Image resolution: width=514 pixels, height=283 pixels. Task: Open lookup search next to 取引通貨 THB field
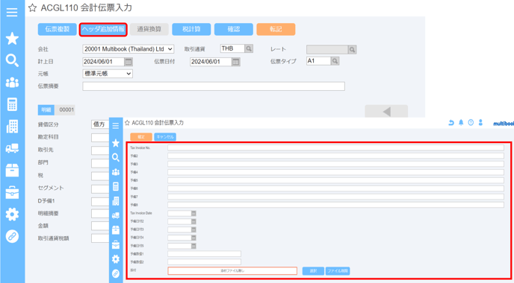pyautogui.click(x=249, y=48)
